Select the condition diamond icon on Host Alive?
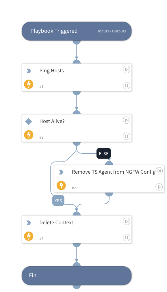The height and width of the screenshot is (292, 167). click(29, 122)
